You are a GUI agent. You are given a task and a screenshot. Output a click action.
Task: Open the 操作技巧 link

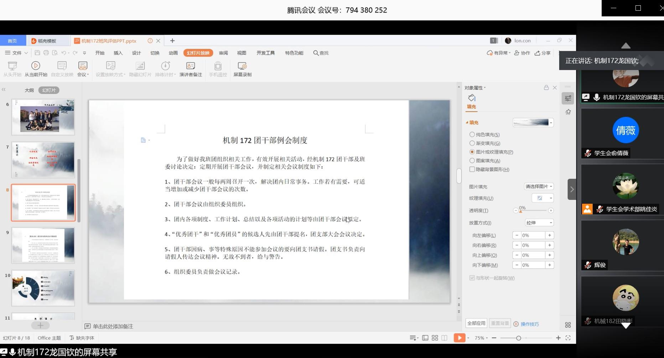click(x=530, y=324)
